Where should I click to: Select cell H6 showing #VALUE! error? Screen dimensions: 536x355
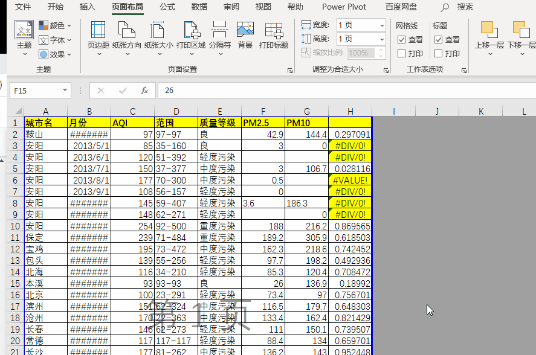point(349,180)
